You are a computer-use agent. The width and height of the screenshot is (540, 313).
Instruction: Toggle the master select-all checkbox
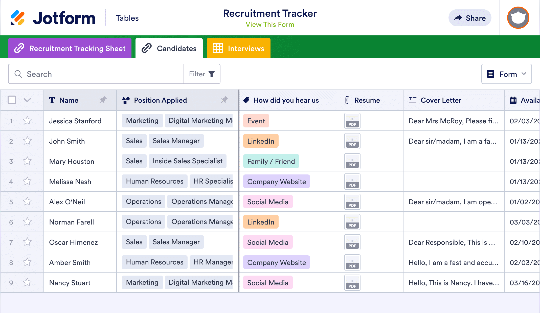(x=12, y=100)
